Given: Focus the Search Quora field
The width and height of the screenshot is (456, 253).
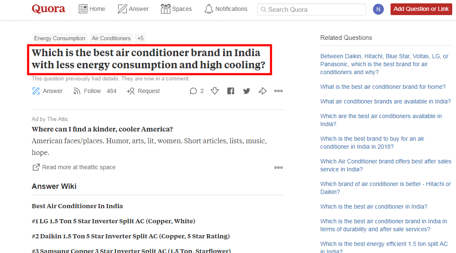Looking at the screenshot, I should pos(311,10).
